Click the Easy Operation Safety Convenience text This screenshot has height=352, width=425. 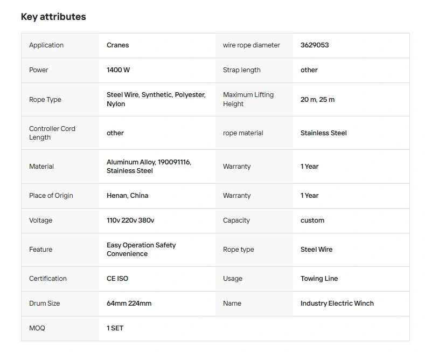pos(141,250)
